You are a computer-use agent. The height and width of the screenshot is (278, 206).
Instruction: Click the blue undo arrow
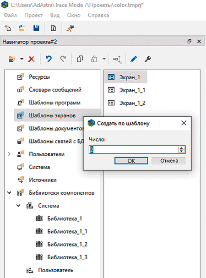point(49,59)
